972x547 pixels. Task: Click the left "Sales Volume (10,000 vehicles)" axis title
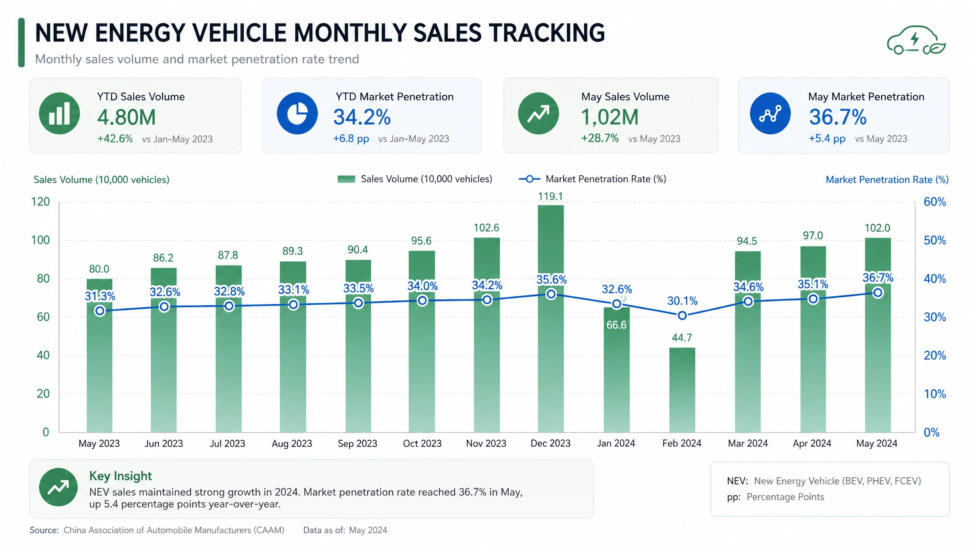(x=101, y=180)
